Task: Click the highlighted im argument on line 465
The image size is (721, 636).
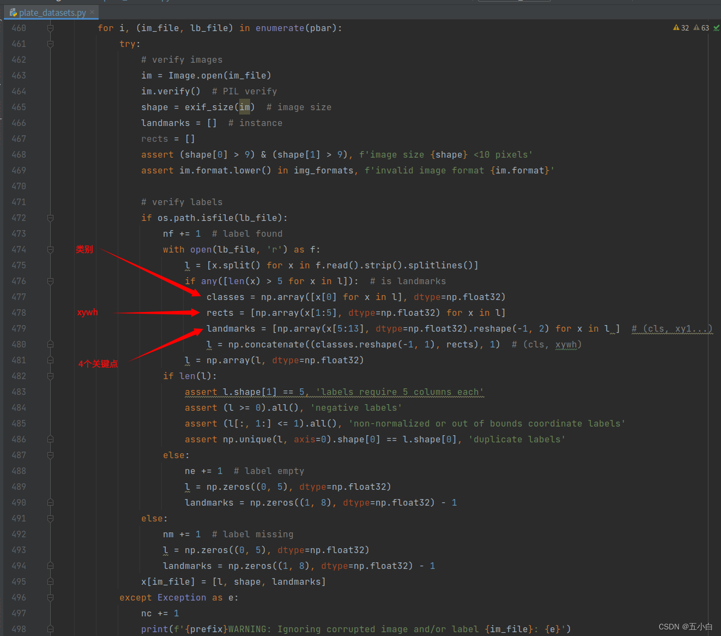Action: pyautogui.click(x=245, y=107)
